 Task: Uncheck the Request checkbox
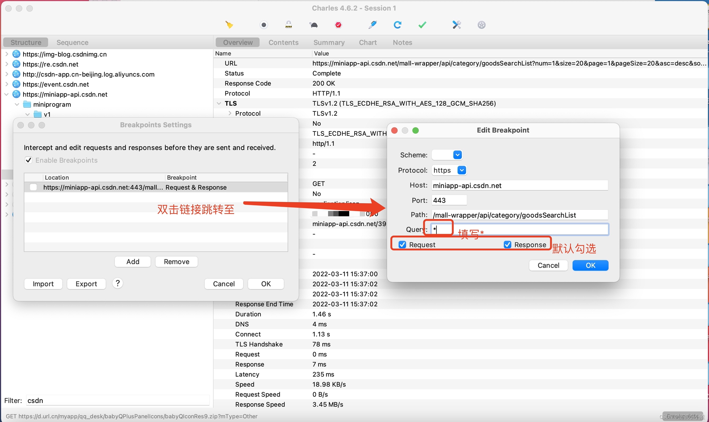point(402,245)
